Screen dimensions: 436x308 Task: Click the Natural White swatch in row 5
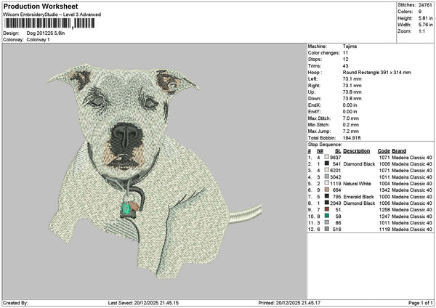tap(327, 184)
